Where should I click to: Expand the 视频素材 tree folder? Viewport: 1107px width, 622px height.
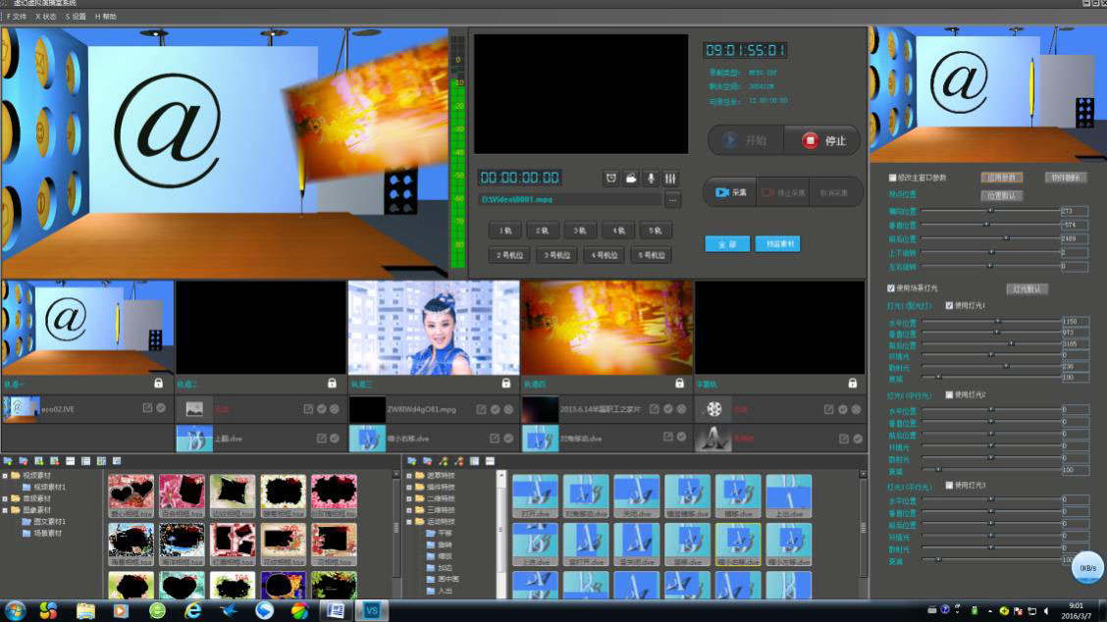click(x=6, y=476)
